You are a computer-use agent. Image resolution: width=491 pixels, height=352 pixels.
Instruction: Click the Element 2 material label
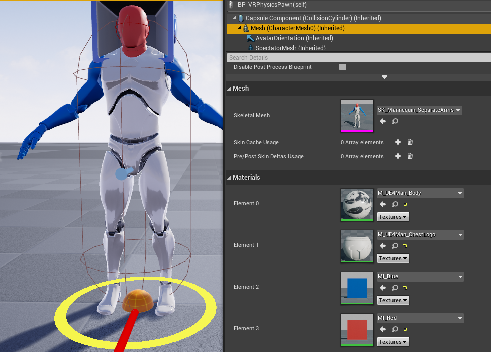[x=246, y=287]
